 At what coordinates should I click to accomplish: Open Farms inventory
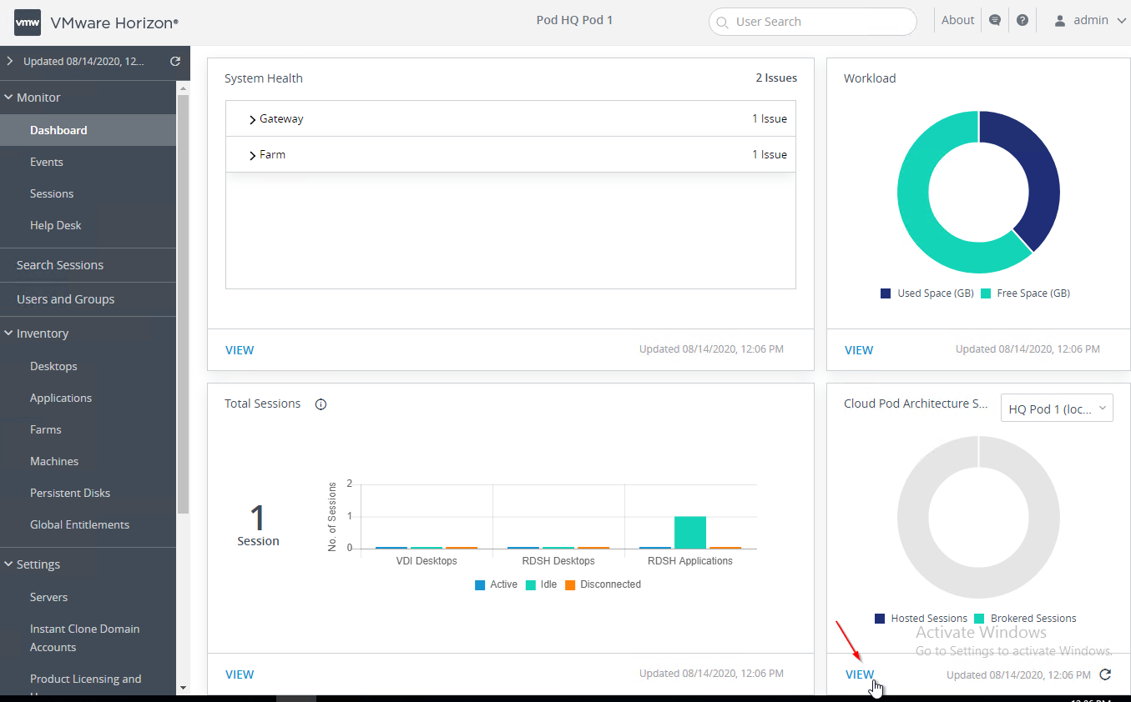46,429
